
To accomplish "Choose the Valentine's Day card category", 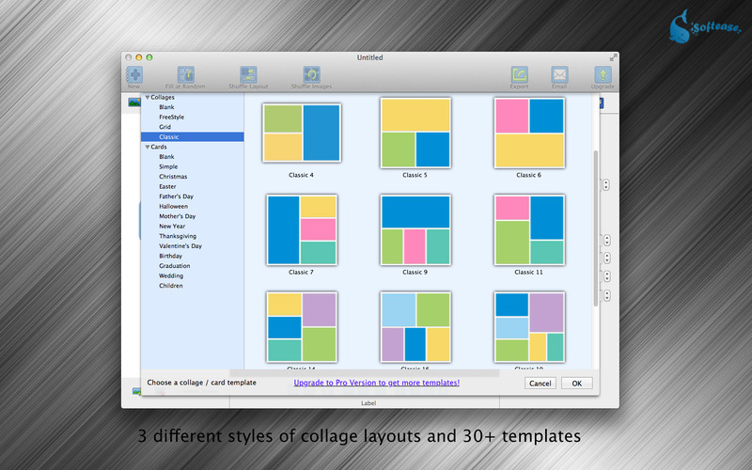I will click(180, 246).
